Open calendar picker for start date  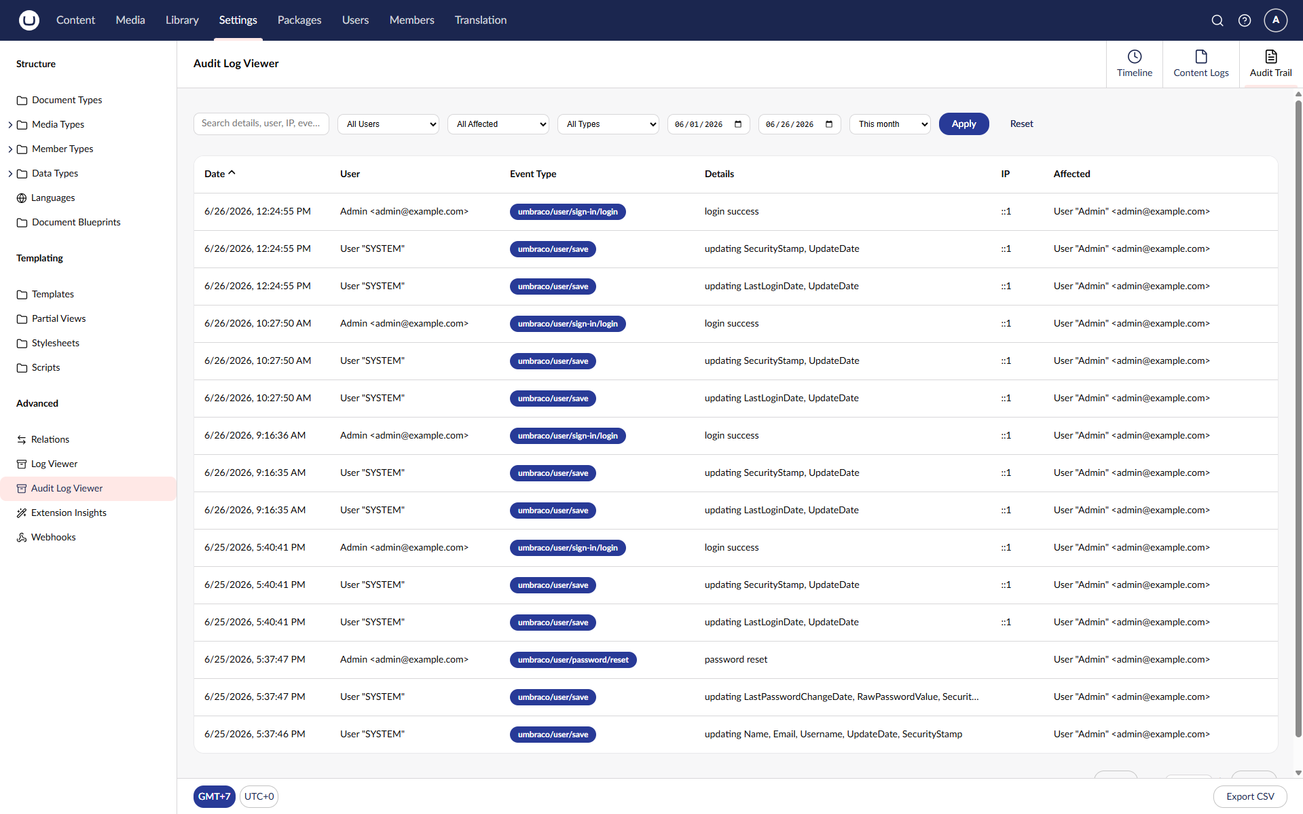coord(738,124)
